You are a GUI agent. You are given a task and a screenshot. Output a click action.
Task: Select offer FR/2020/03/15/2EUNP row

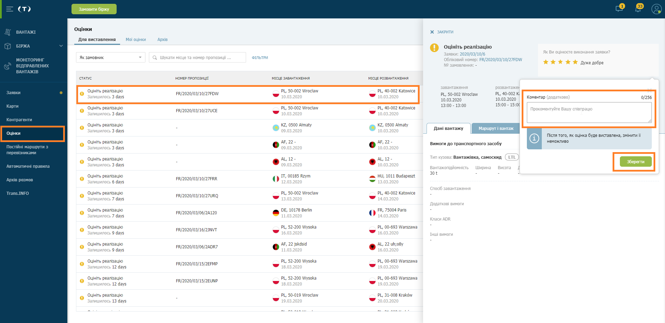[x=249, y=281]
